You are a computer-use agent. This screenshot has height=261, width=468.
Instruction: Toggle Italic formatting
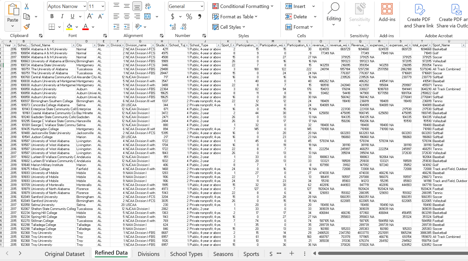coord(62,16)
